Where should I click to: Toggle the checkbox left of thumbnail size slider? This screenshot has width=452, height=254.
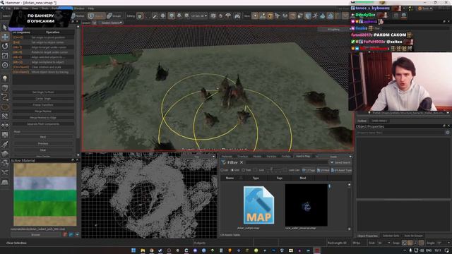coord(255,170)
